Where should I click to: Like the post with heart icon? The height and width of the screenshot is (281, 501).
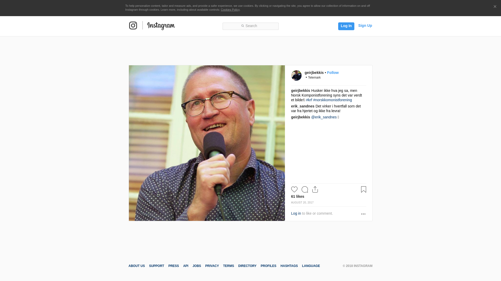click(294, 189)
